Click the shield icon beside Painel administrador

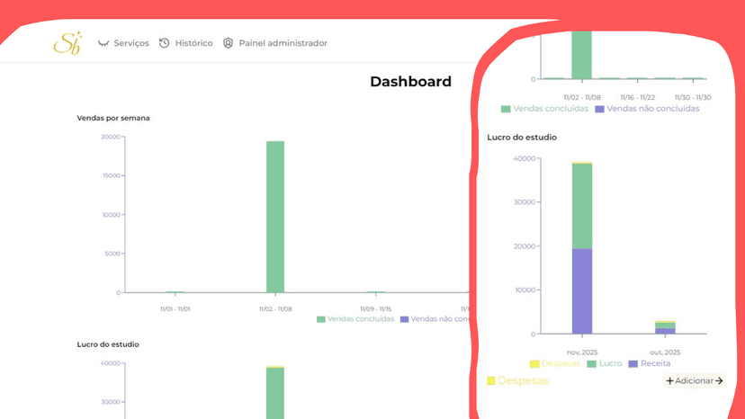228,43
